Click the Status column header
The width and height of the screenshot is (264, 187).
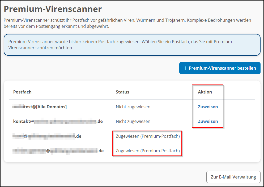(122, 92)
